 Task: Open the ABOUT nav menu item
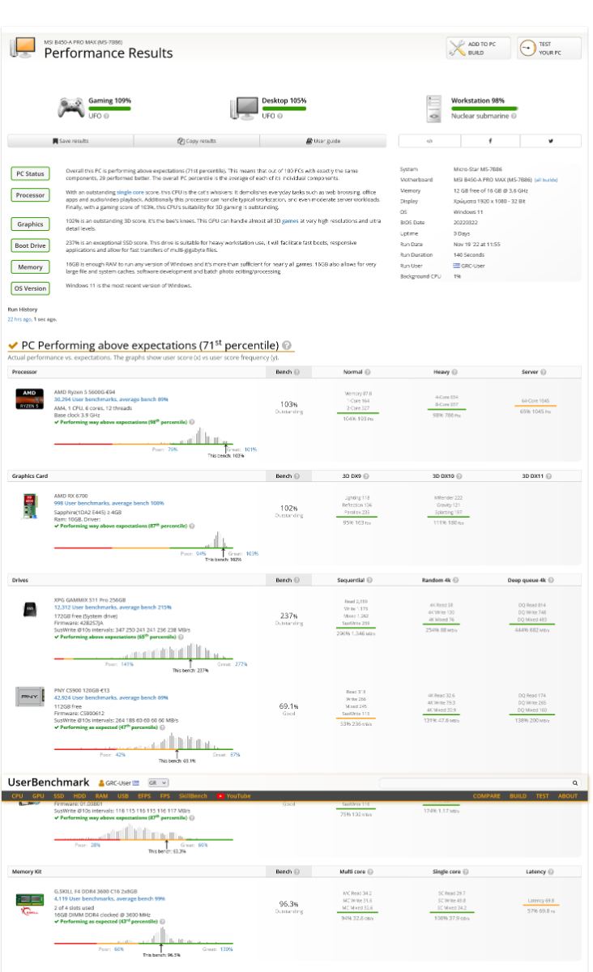pos(568,796)
